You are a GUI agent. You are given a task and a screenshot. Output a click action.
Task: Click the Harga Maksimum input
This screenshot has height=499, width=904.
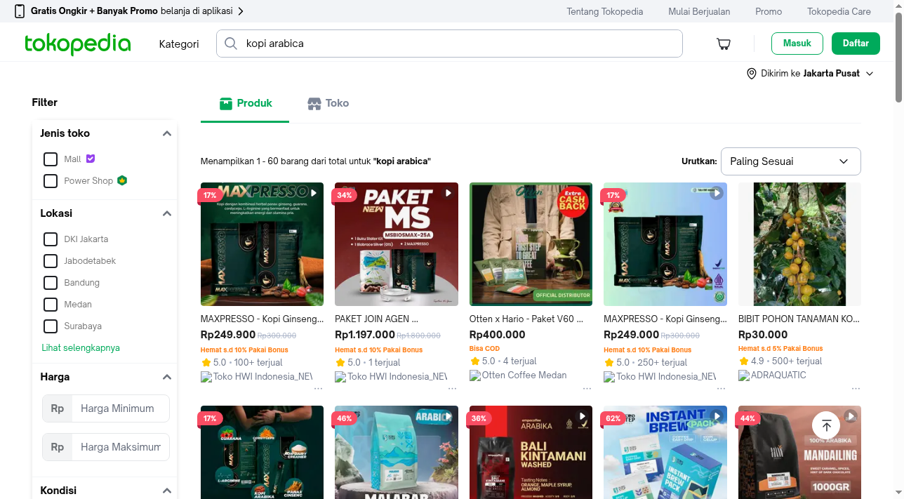coord(121,447)
